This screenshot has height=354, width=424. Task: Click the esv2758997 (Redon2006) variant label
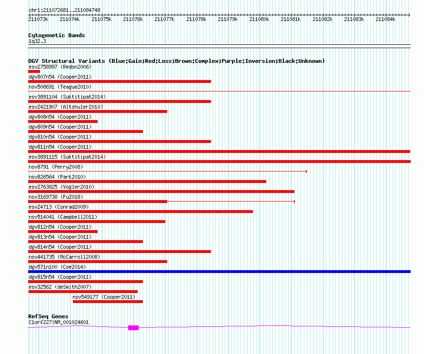pyautogui.click(x=60, y=67)
